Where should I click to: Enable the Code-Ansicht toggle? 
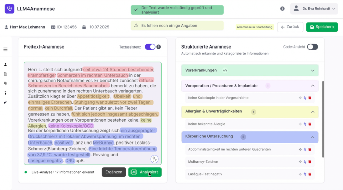[312, 47]
